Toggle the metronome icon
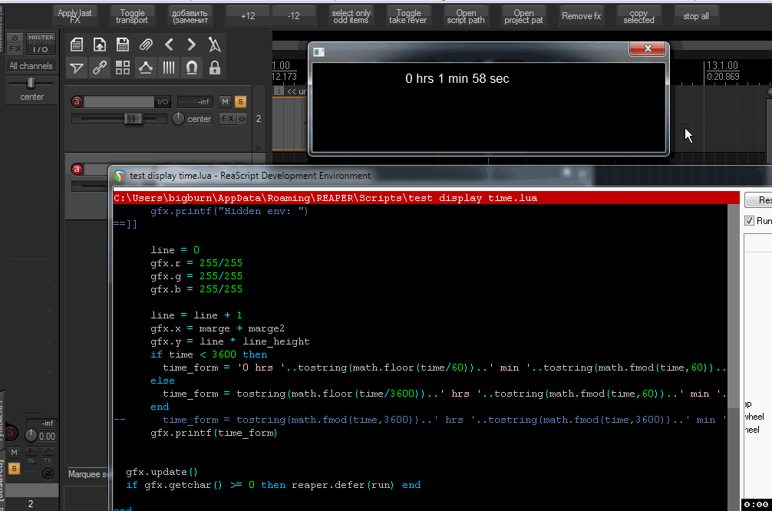 pos(215,45)
